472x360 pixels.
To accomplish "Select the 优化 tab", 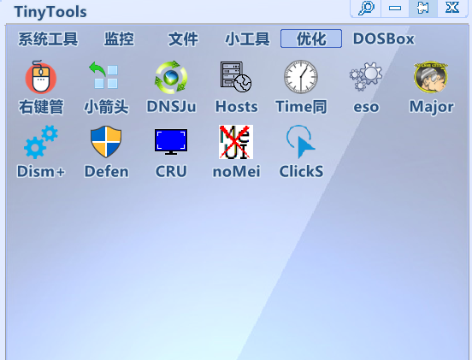I will [x=311, y=38].
